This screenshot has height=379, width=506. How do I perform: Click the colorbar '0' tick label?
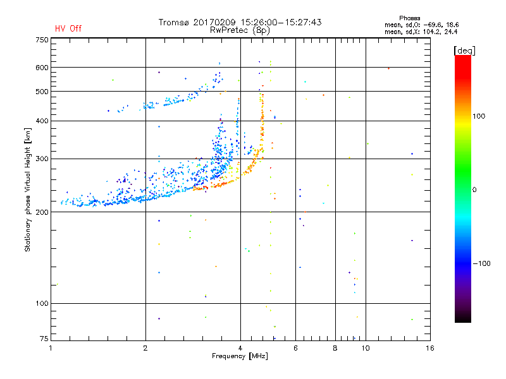pos(474,190)
